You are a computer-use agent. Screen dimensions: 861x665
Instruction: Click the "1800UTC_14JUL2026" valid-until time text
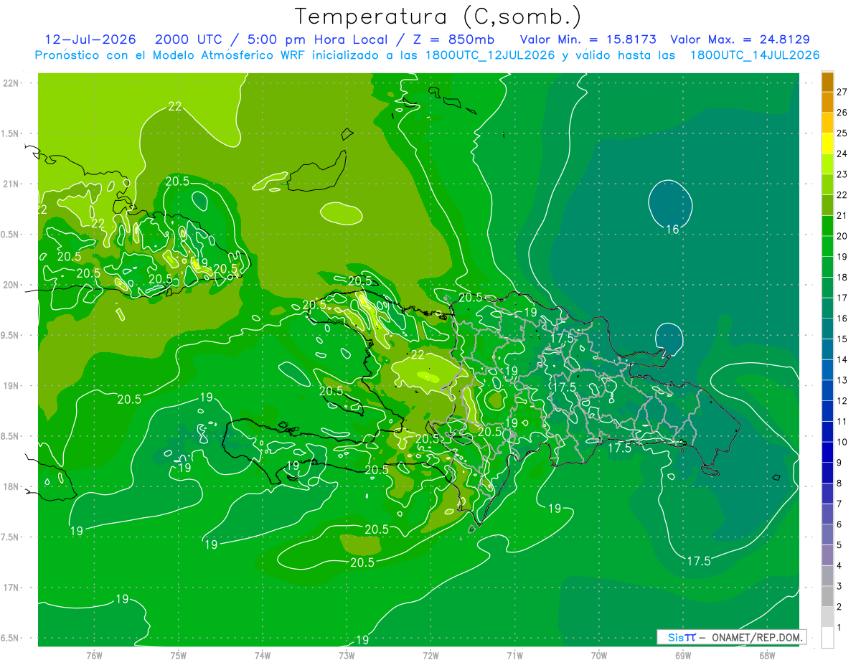click(x=755, y=55)
